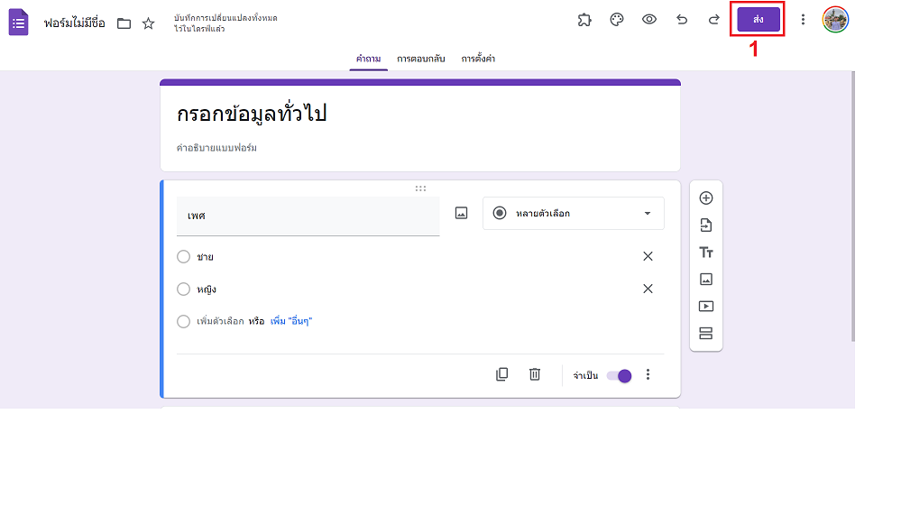Open the question's three-dot options menu
Viewport: 901px width, 524px height.
click(x=648, y=374)
